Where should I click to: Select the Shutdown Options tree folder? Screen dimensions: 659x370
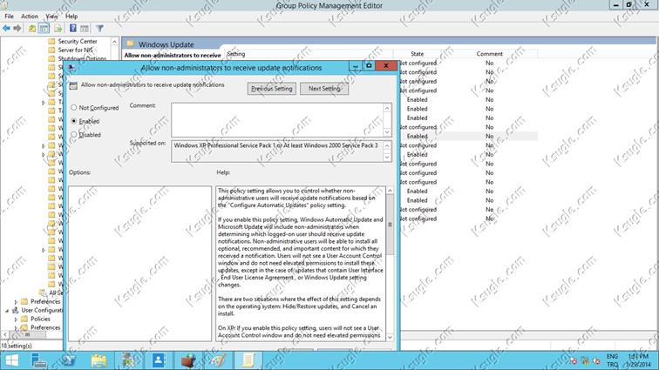(x=82, y=58)
